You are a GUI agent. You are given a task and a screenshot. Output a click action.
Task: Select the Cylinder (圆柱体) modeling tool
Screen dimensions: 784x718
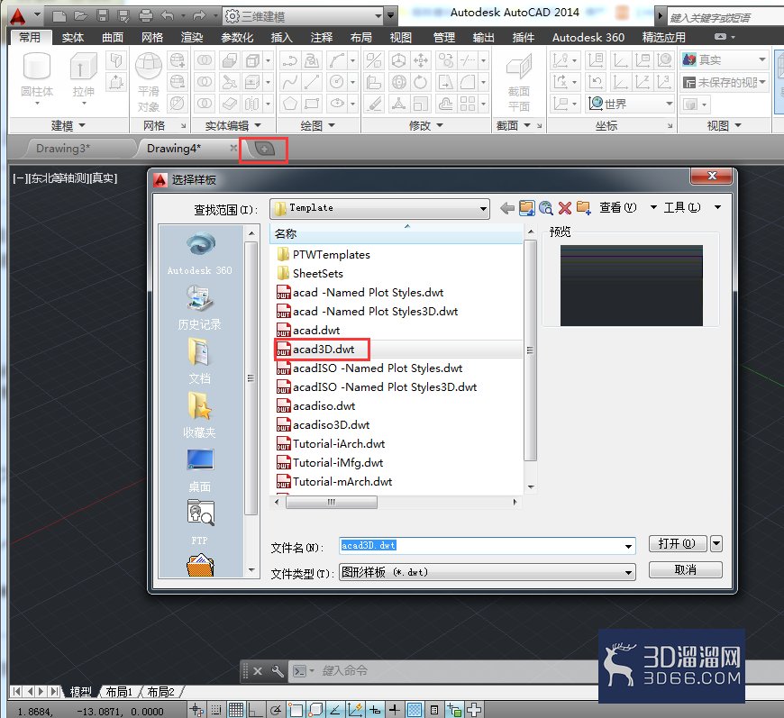37,77
